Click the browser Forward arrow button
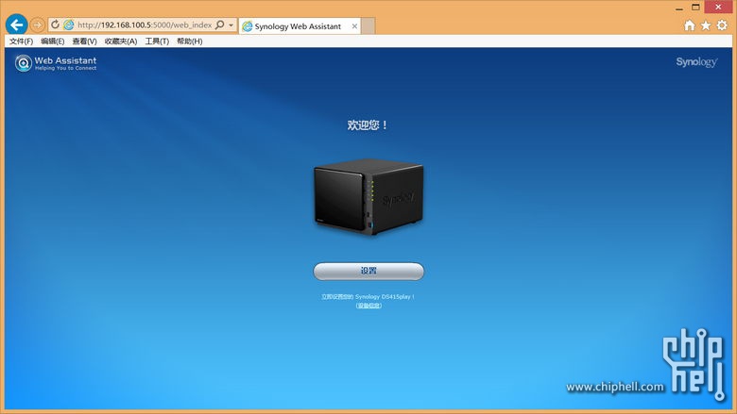Screen dimensions: 737x414 pos(38,25)
